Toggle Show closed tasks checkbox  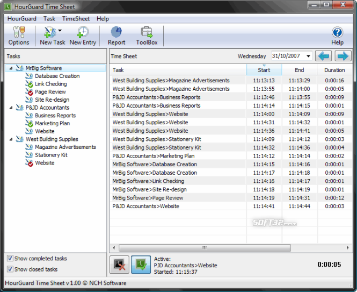click(10, 269)
